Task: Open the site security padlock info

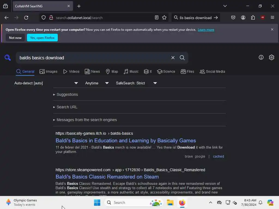Action: click(x=51, y=17)
